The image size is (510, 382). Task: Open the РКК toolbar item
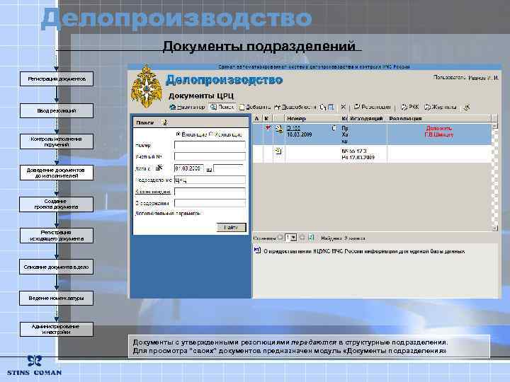pos(410,107)
